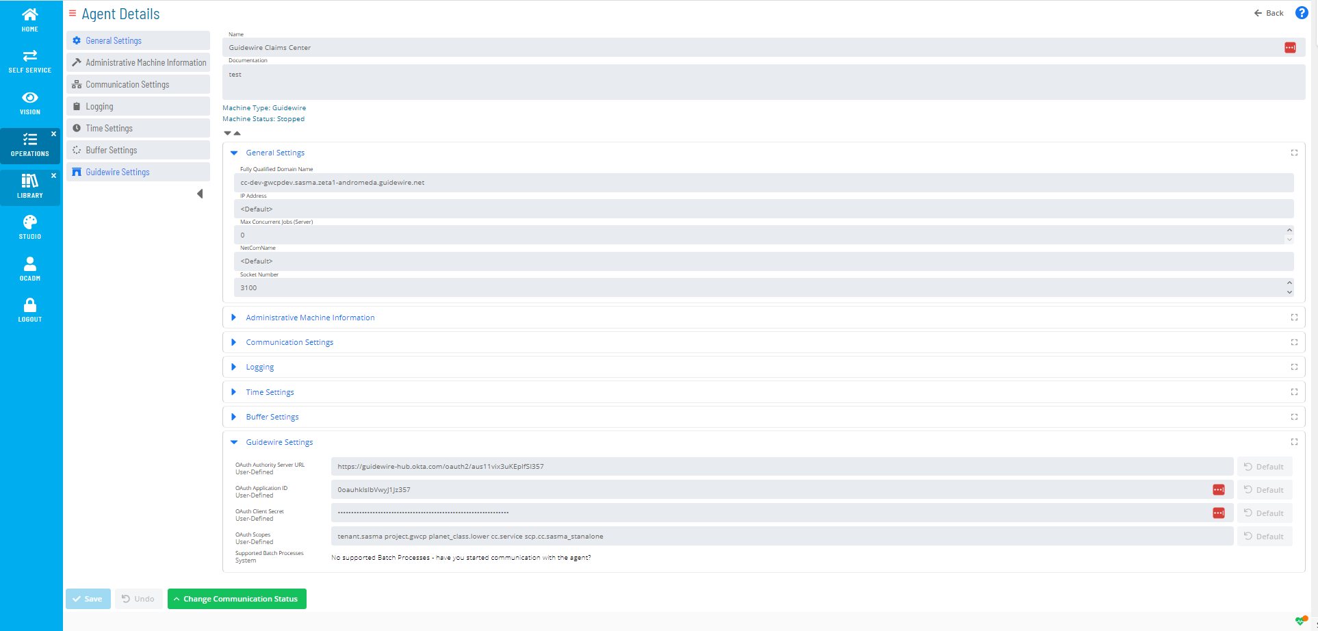Open Vision module
Viewport: 1318px width, 631px height.
pyautogui.click(x=30, y=103)
